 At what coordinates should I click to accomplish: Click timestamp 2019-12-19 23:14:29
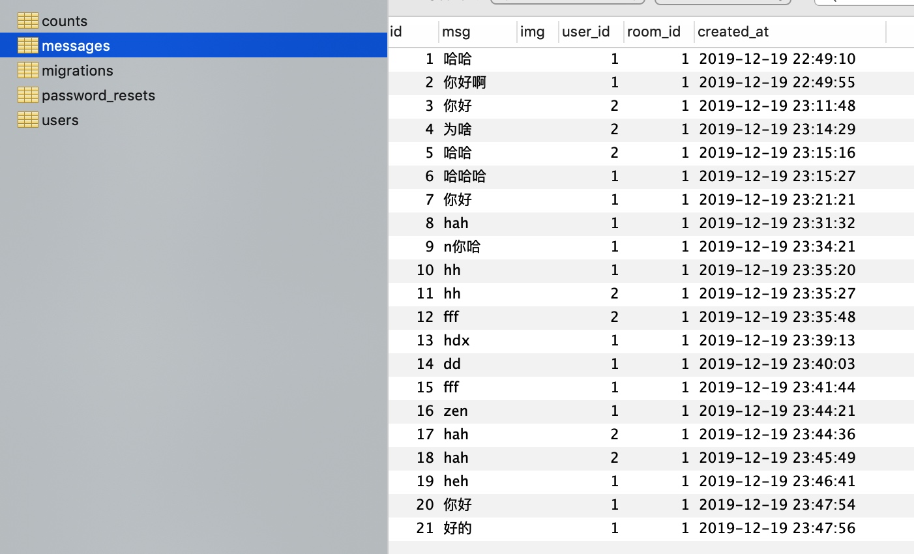coord(777,129)
